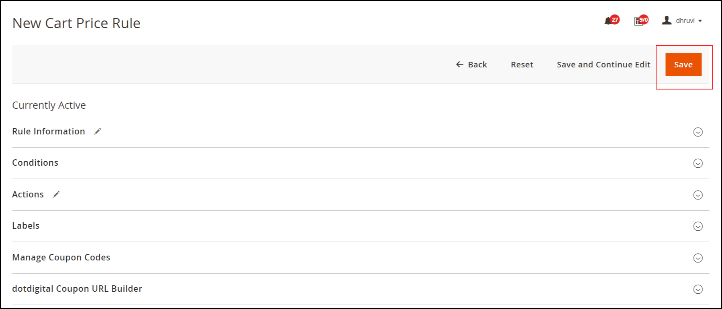Image resolution: width=722 pixels, height=309 pixels.
Task: Click the pencil icon beside Rule Information
Action: pos(98,131)
